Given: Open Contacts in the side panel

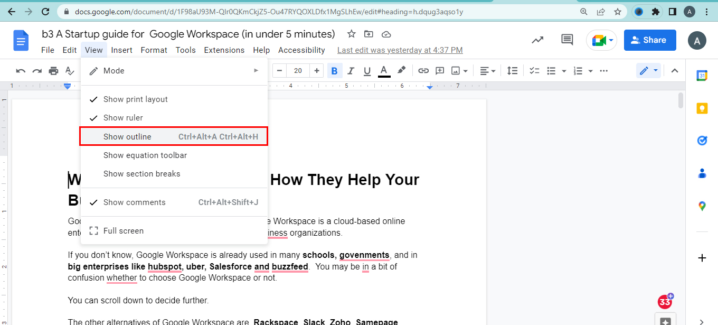Looking at the screenshot, I should (702, 173).
